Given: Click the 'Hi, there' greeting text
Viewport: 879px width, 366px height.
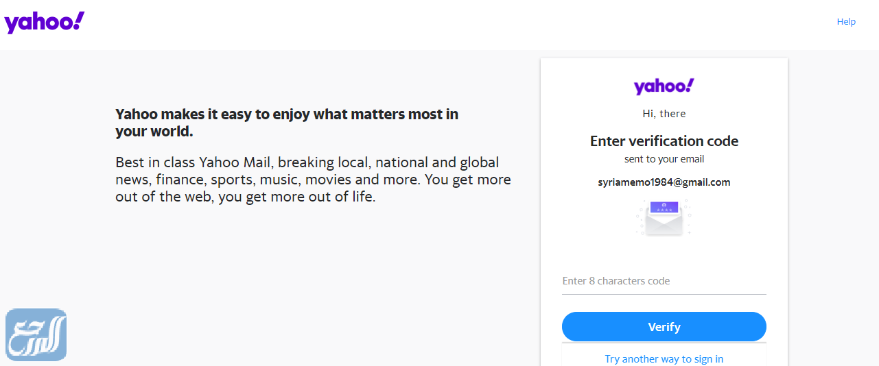Looking at the screenshot, I should [664, 114].
